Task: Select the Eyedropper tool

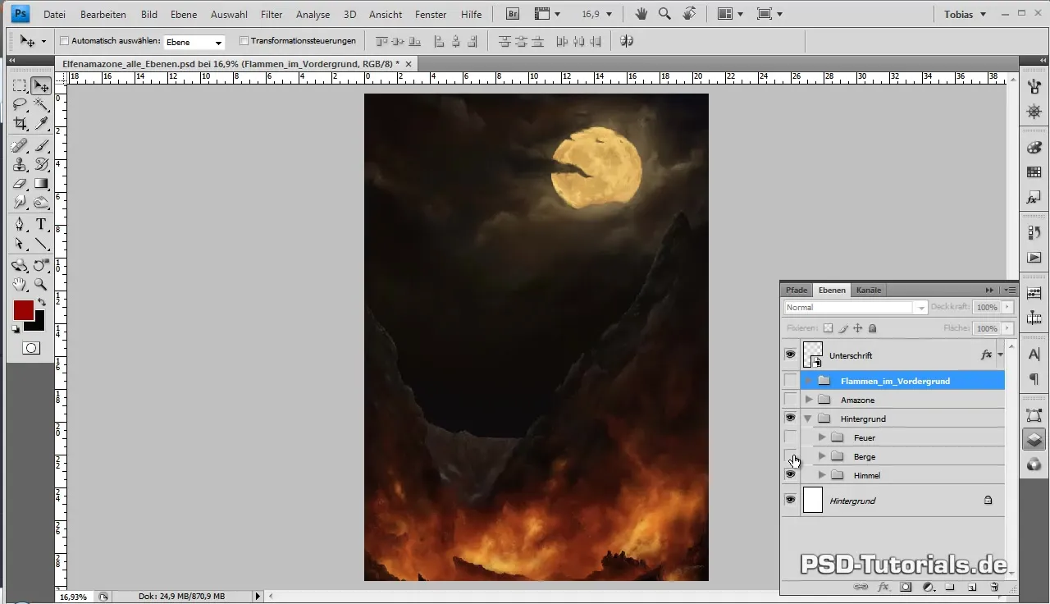Action: click(x=41, y=124)
